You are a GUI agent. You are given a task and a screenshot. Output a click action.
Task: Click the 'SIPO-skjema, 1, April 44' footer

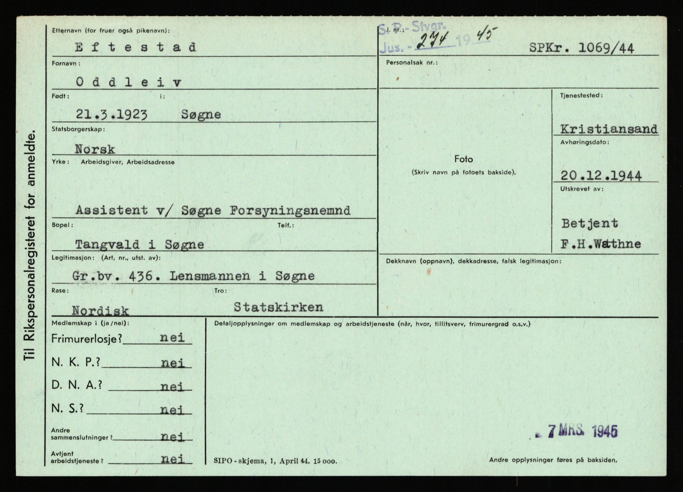click(275, 461)
